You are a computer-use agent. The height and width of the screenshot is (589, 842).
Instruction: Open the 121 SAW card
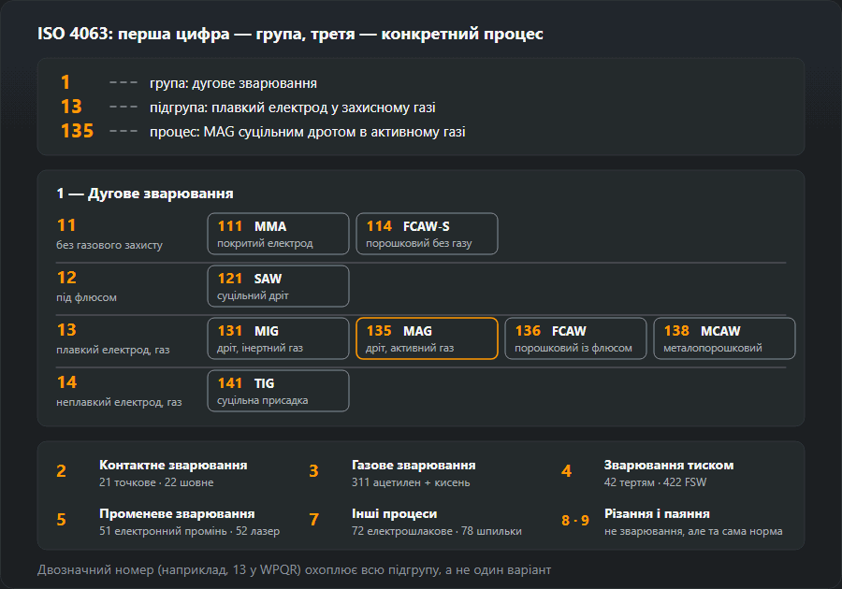(x=278, y=286)
